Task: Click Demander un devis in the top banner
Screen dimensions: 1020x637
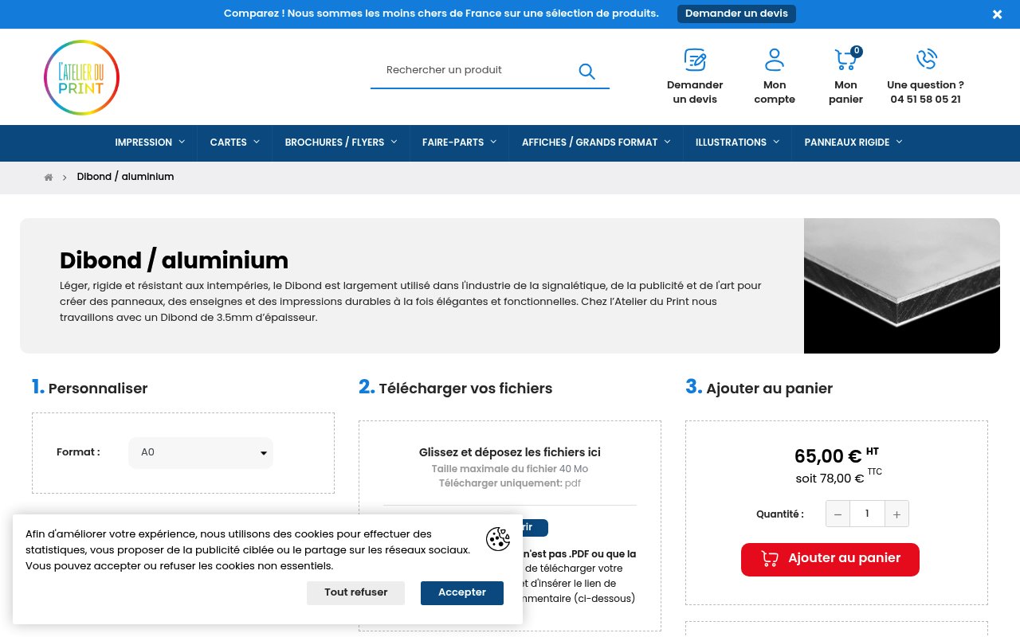Action: click(x=736, y=14)
